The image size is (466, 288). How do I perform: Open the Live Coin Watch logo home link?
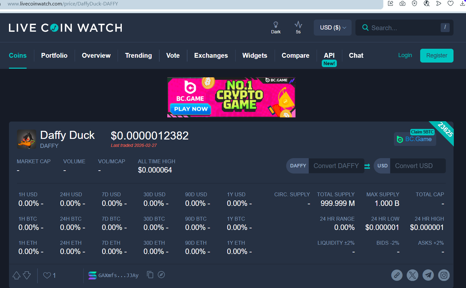(x=65, y=28)
